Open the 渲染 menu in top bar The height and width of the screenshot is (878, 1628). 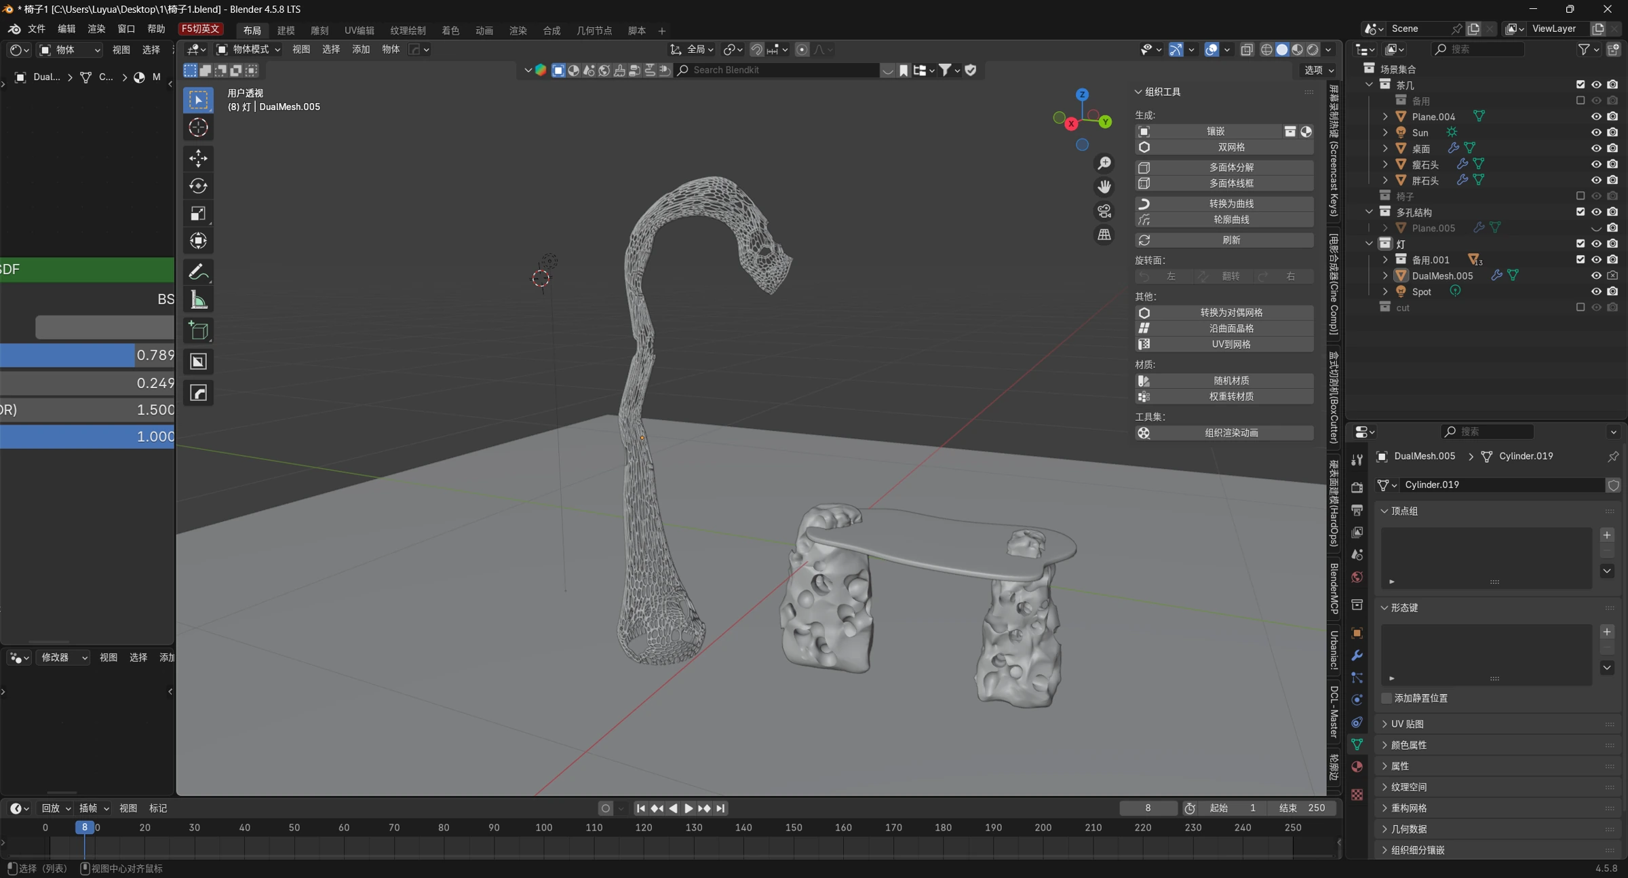96,28
